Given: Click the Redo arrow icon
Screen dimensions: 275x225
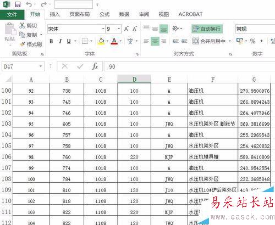Looking at the screenshot, I should click(x=43, y=4).
